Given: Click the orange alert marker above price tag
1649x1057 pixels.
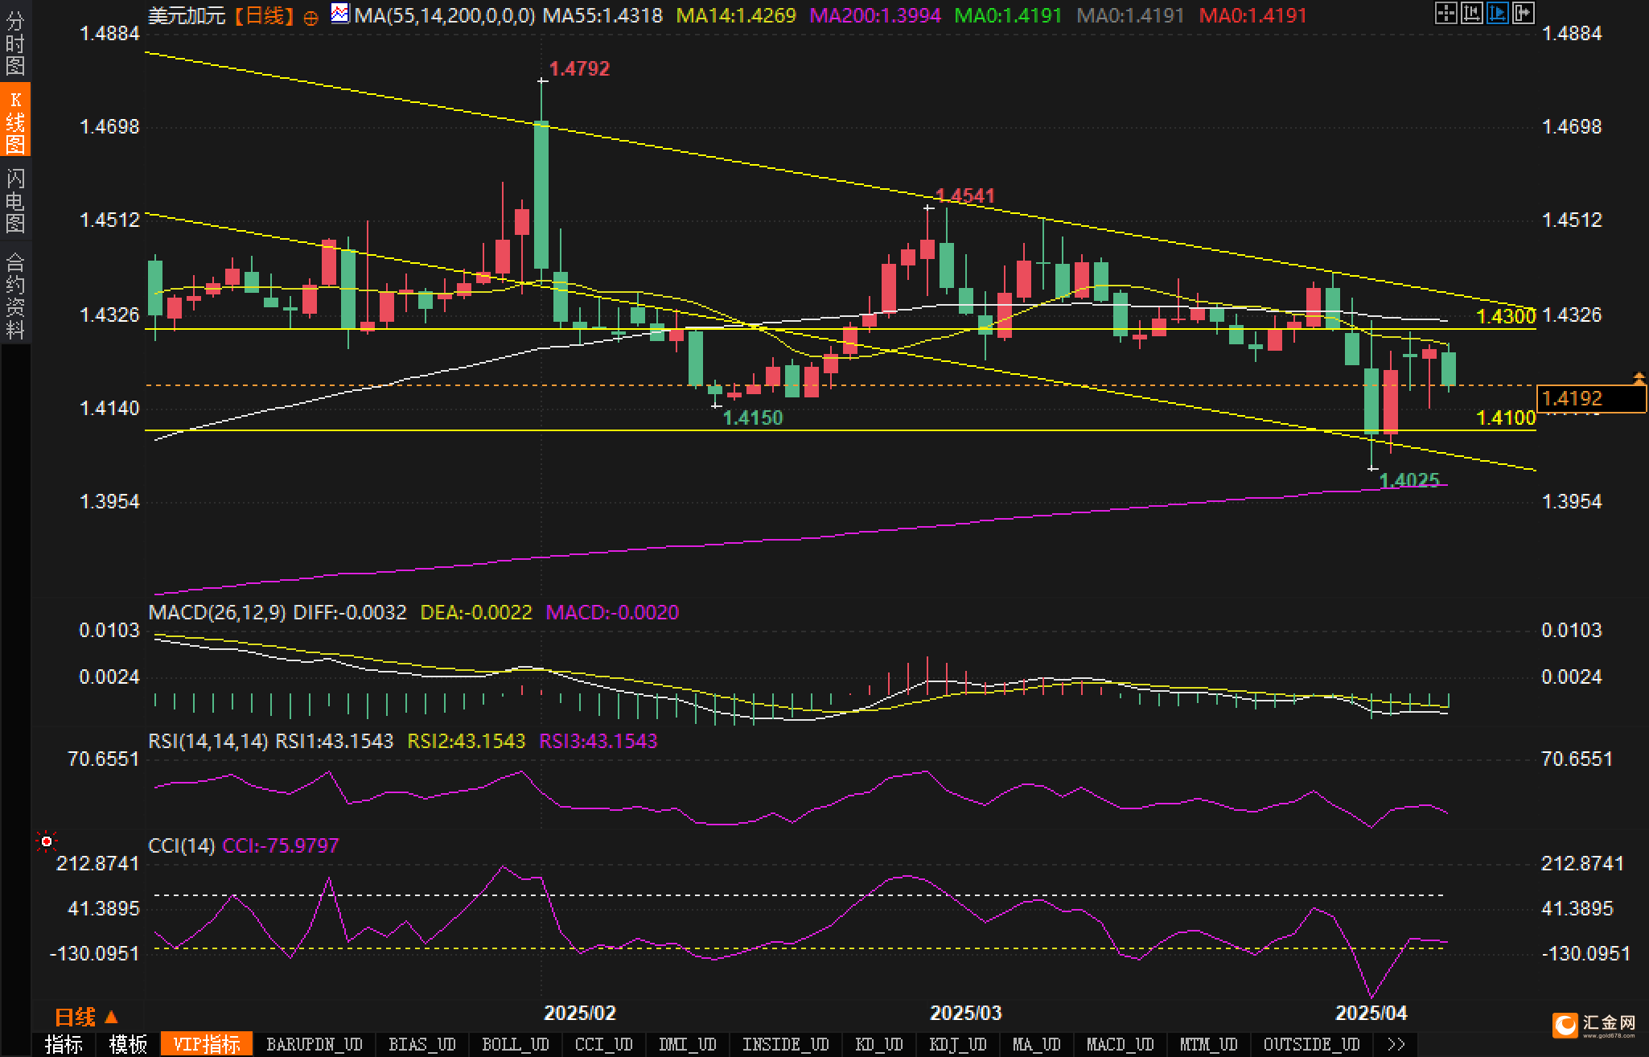Looking at the screenshot, I should (1639, 377).
